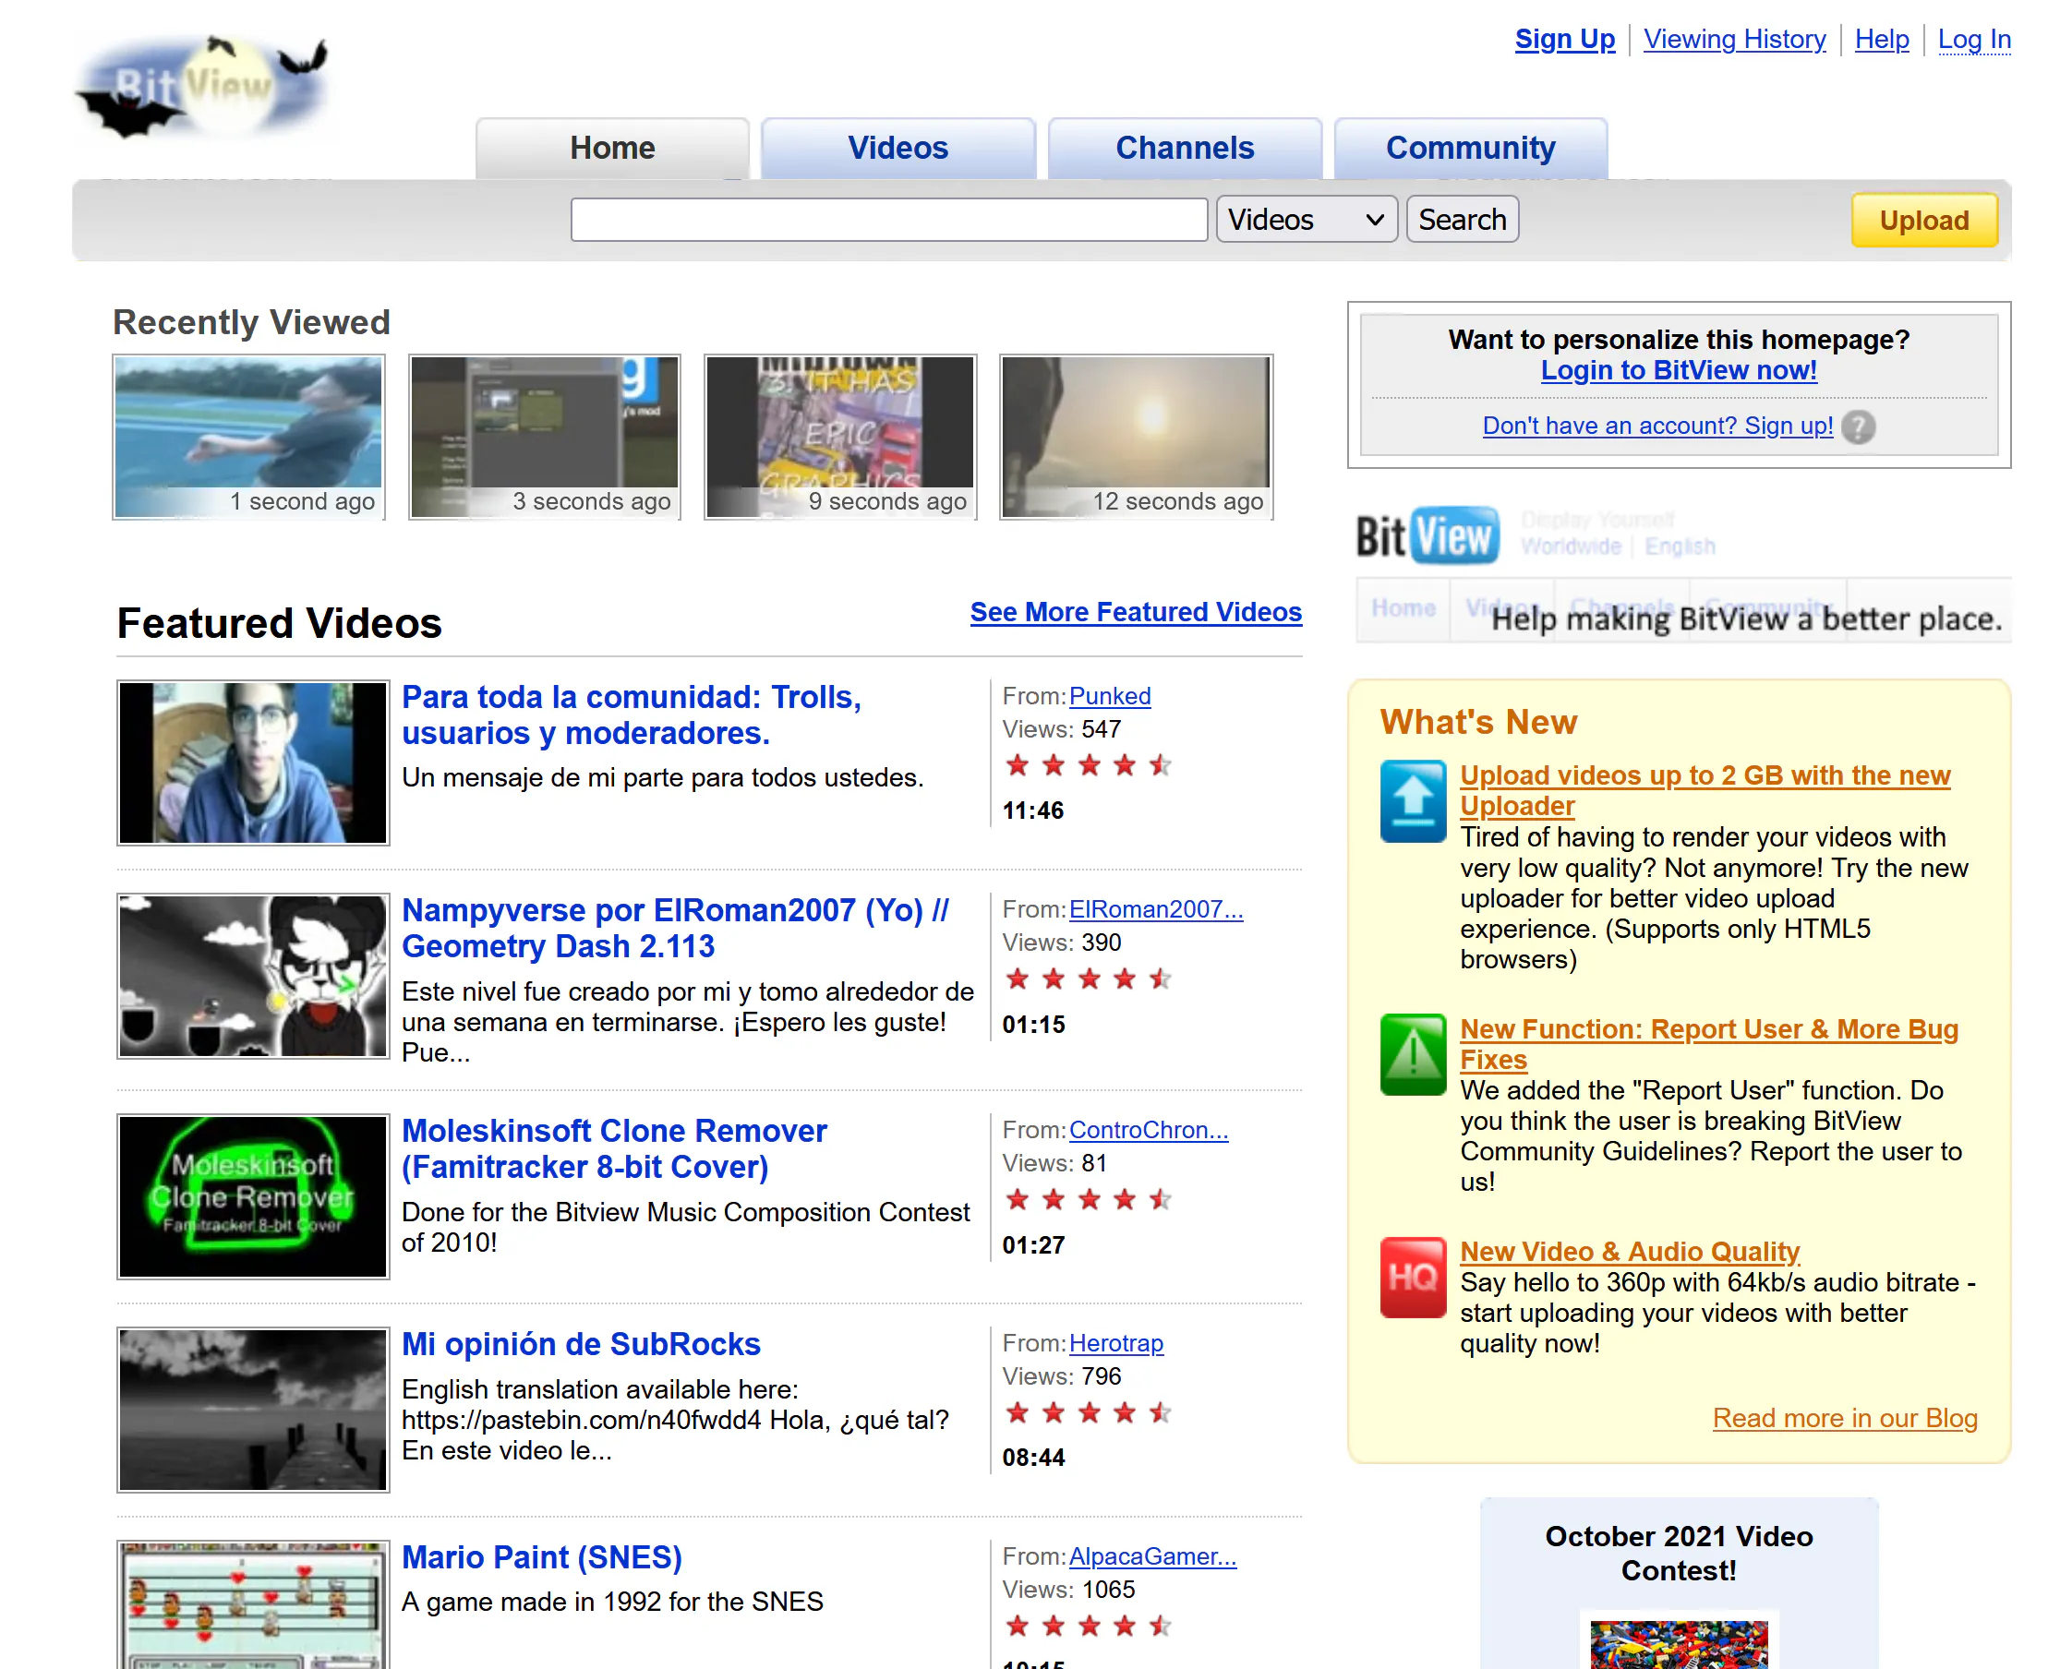Click the green warning triangle icon

(x=1413, y=1054)
